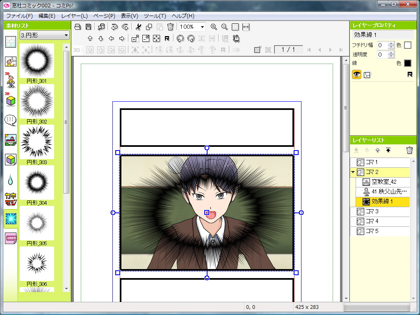420x315 pixels.
Task: Delete selection with the trash can icon
Action: coord(170,27)
